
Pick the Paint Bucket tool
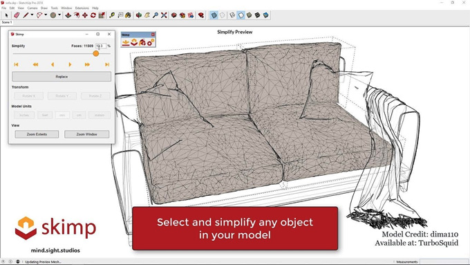pyautogui.click(x=129, y=15)
